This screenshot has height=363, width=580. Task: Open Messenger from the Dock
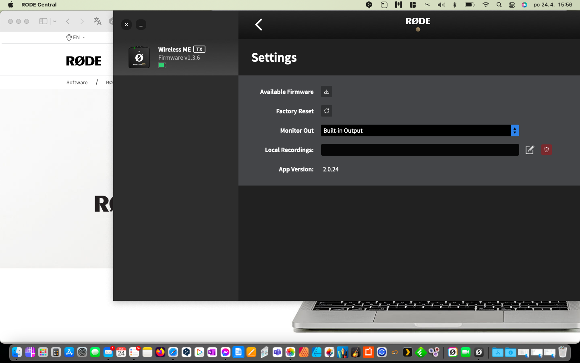pos(226,352)
